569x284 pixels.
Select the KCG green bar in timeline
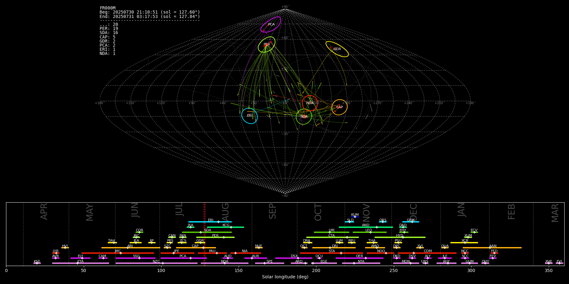click(x=225, y=227)
